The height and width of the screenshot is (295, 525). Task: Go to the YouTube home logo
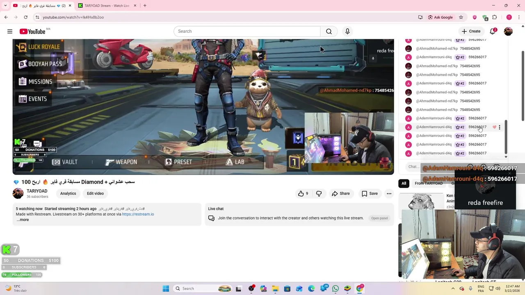tap(32, 32)
